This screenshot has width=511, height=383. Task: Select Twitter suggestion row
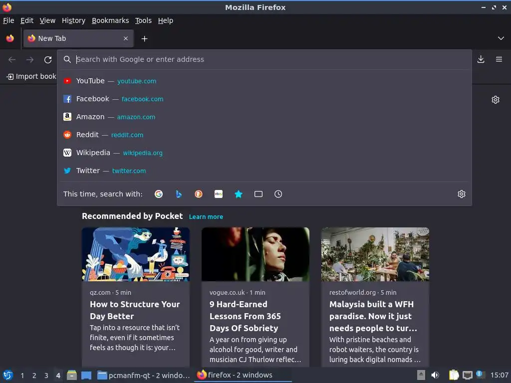point(264,171)
